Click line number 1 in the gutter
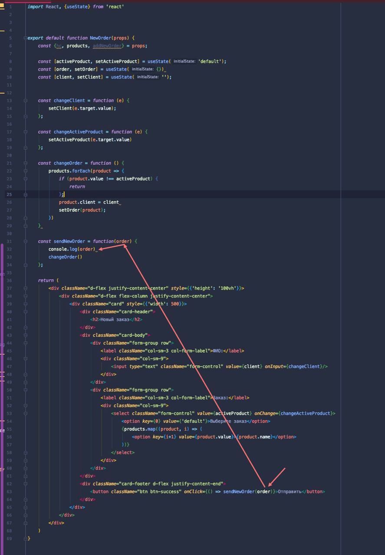Image resolution: width=385 pixels, height=555 pixels. (x=10, y=7)
